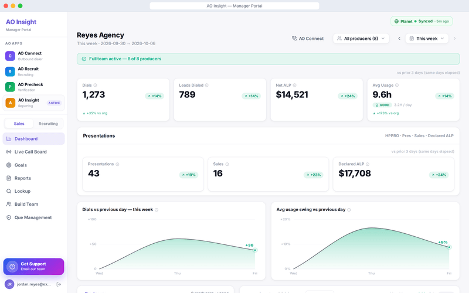Open the This week period dropdown
Screen dimensions: 469x293
click(427, 38)
